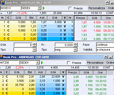Increase Q.tà with the up stepper arrow
This screenshot has height=95, width=114.
[x=35, y=44]
